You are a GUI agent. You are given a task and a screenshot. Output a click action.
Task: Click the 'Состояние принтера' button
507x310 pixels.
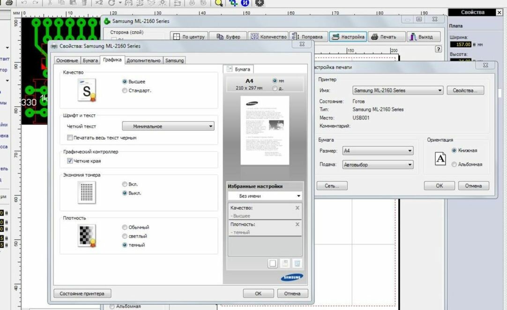(82, 294)
